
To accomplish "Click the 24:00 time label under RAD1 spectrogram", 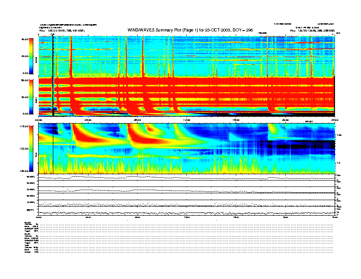I will click(x=335, y=120).
